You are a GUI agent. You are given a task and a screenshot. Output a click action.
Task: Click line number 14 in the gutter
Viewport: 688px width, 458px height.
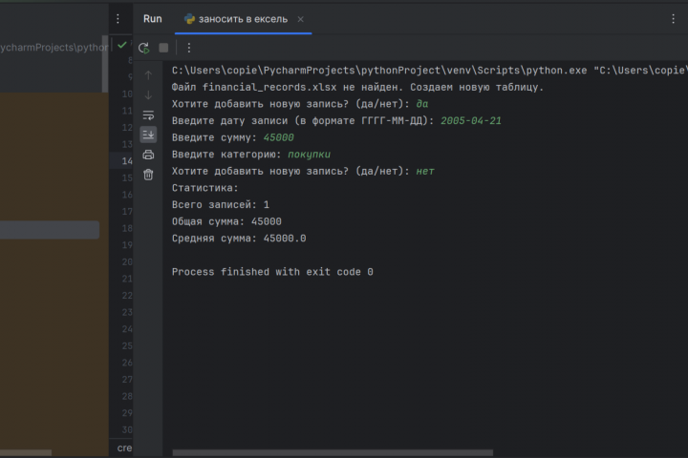(127, 161)
